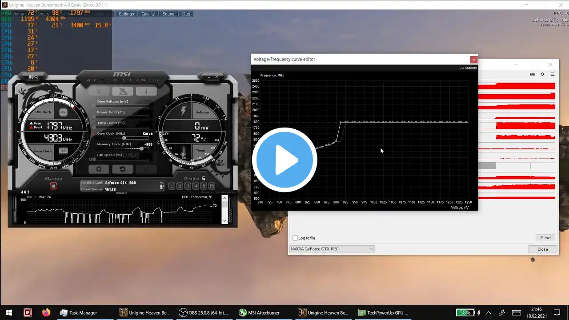This screenshot has width=569, height=320.
Task: Apply settings with the Afterburner checkmark button
Action: click(x=146, y=169)
